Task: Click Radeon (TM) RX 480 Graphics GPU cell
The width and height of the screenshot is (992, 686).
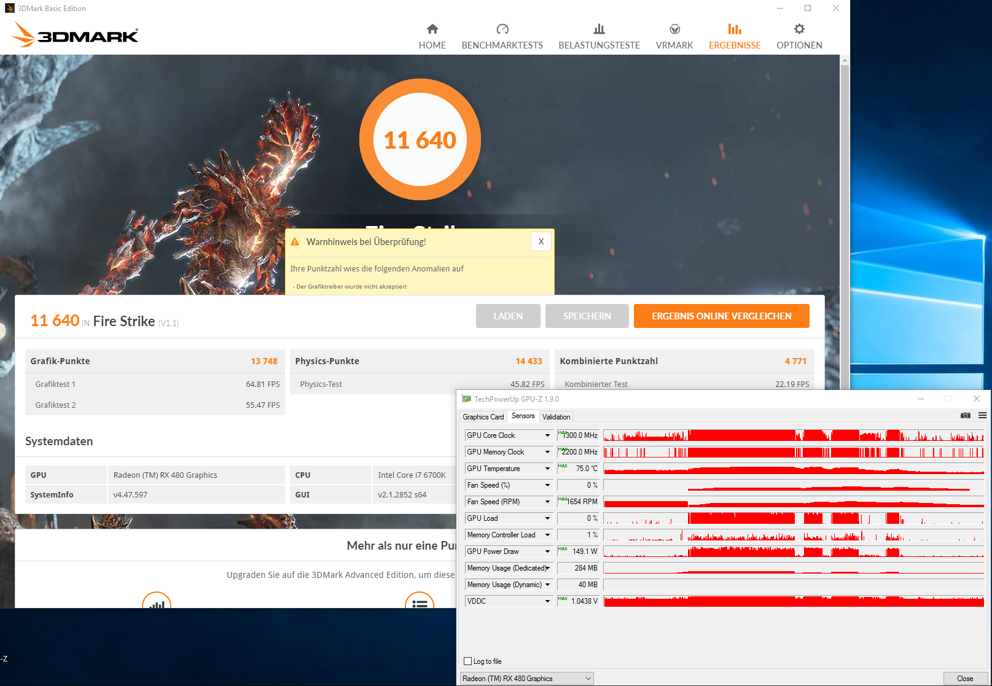Action: click(196, 475)
